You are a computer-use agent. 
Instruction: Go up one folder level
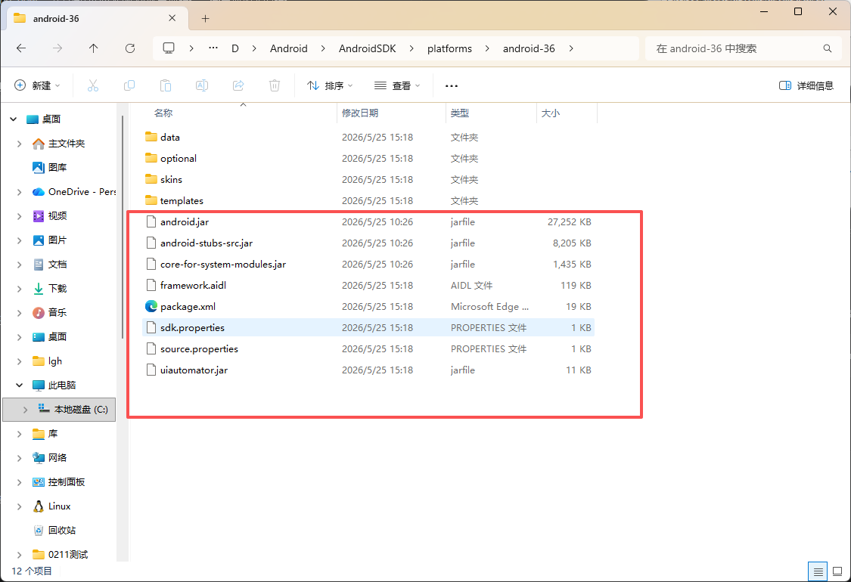click(x=93, y=48)
